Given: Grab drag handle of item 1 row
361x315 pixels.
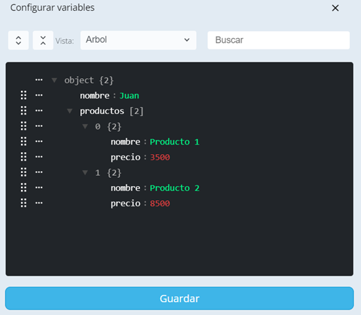Looking at the screenshot, I should coord(24,172).
